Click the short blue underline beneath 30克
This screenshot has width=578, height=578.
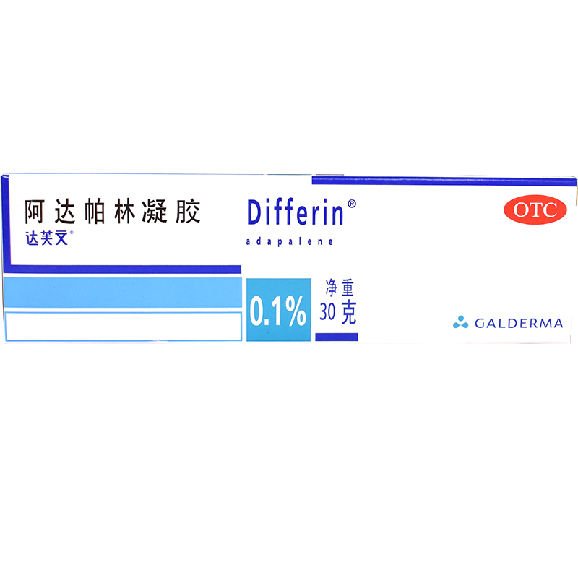337,336
